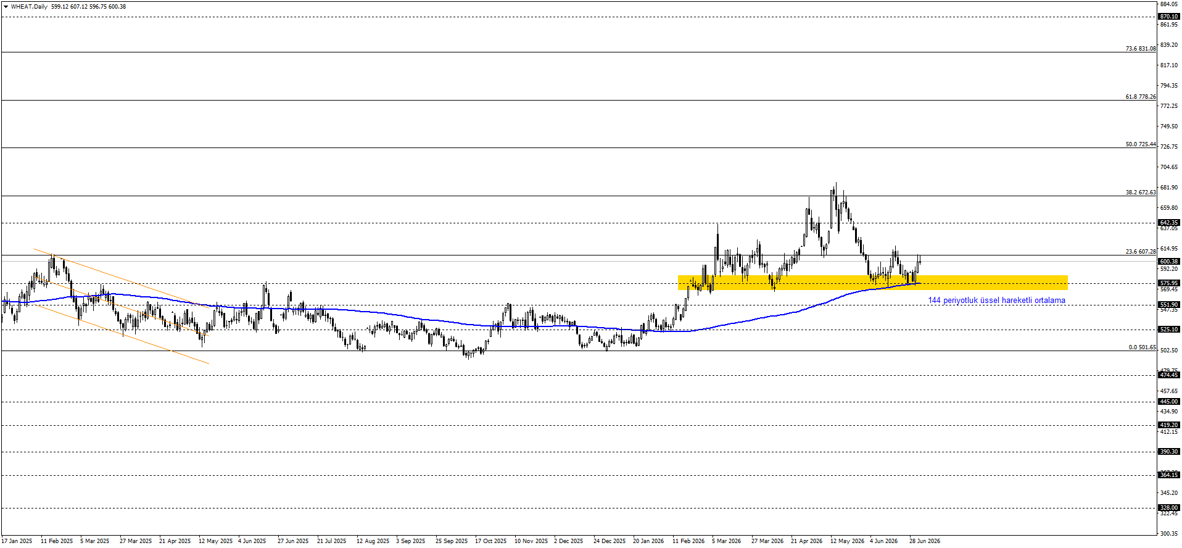Click the 551.90 price level tag

pyautogui.click(x=1169, y=305)
